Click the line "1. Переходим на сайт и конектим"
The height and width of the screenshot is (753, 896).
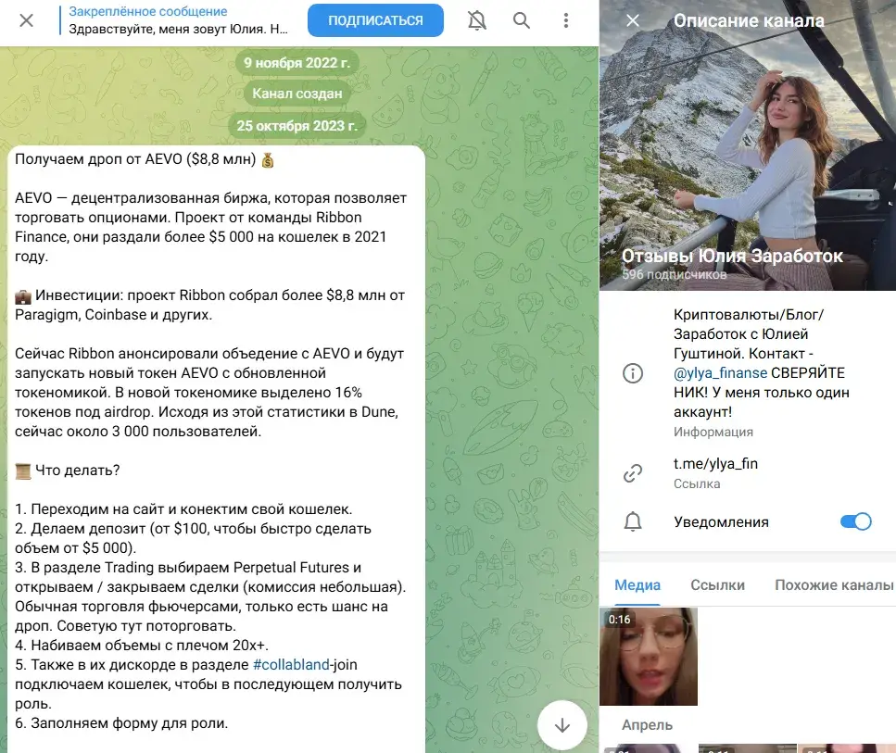point(183,509)
